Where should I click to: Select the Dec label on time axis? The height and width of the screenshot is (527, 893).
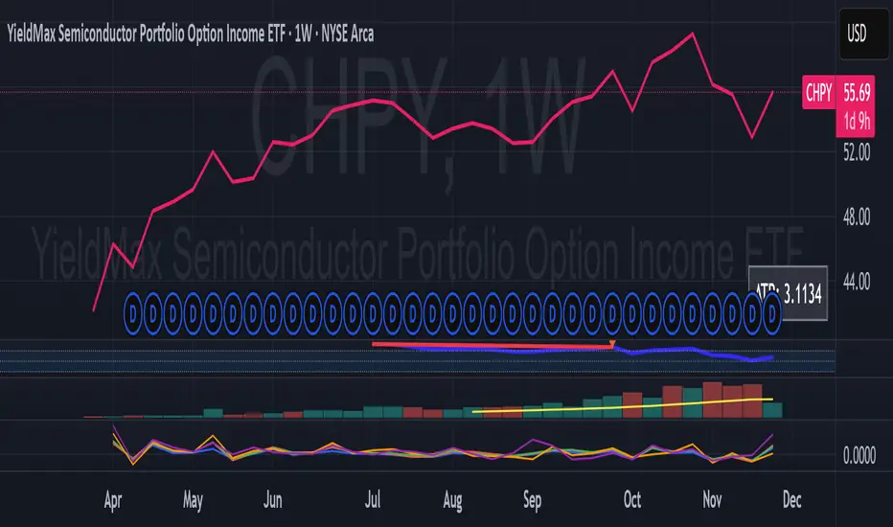792,500
